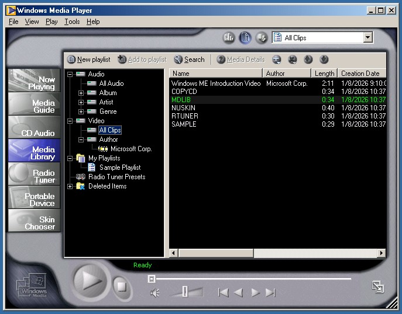Select the Media Library tab
This screenshot has height=314, width=402.
click(34, 151)
